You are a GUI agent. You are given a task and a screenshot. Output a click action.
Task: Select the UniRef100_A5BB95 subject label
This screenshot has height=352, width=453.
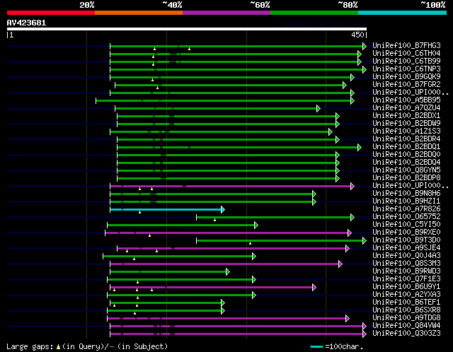point(406,100)
